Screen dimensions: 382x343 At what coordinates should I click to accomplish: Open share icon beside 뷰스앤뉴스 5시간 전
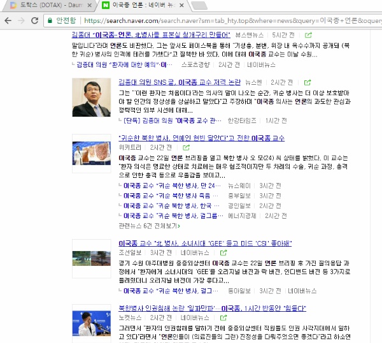pos(308,35)
